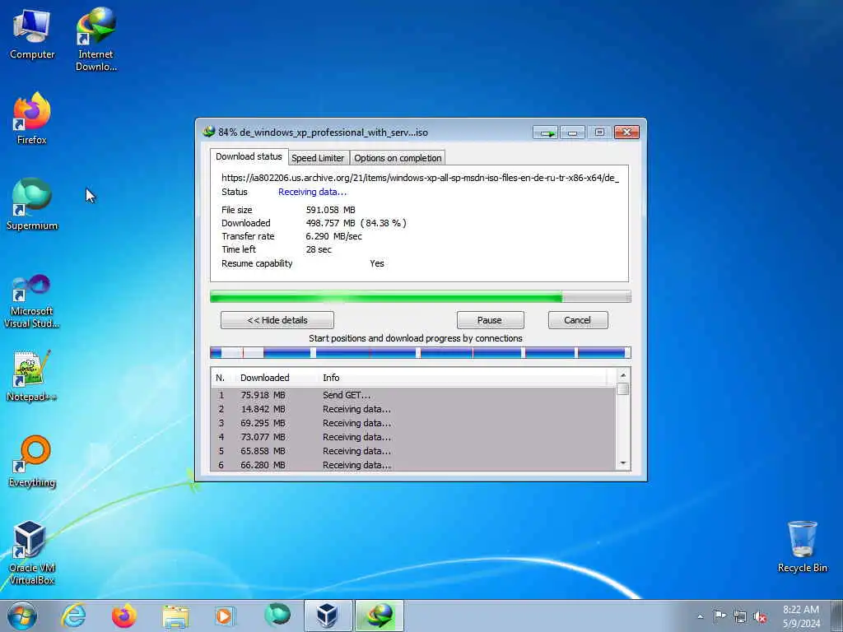Click the green download progress bar

tap(421, 296)
